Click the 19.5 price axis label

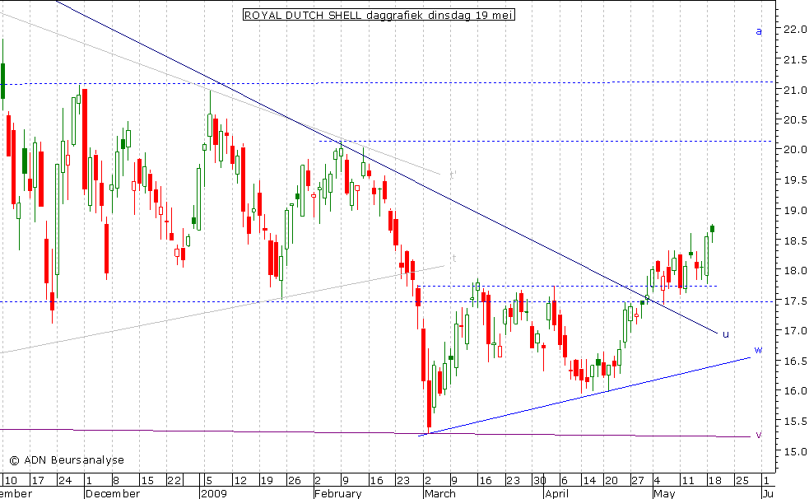point(794,180)
